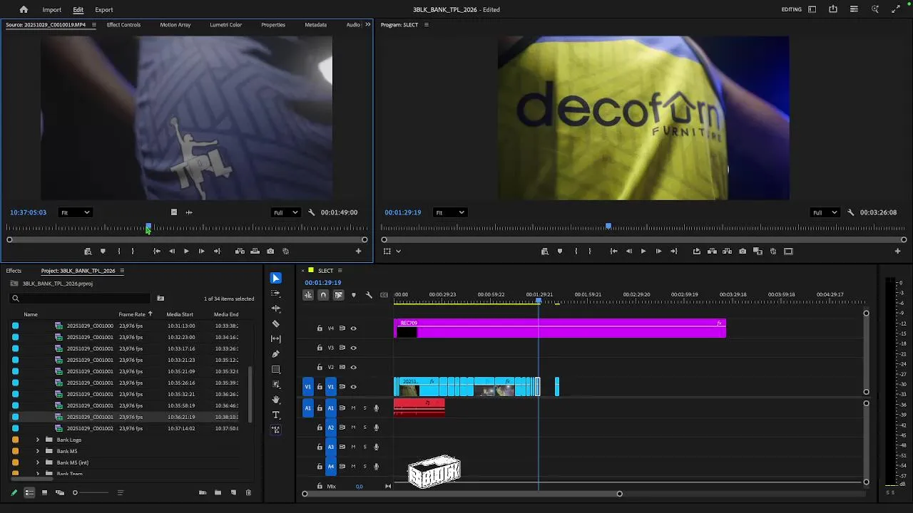Select the magenta REC709 adjustment clip
This screenshot has height=513, width=913.
click(560, 328)
